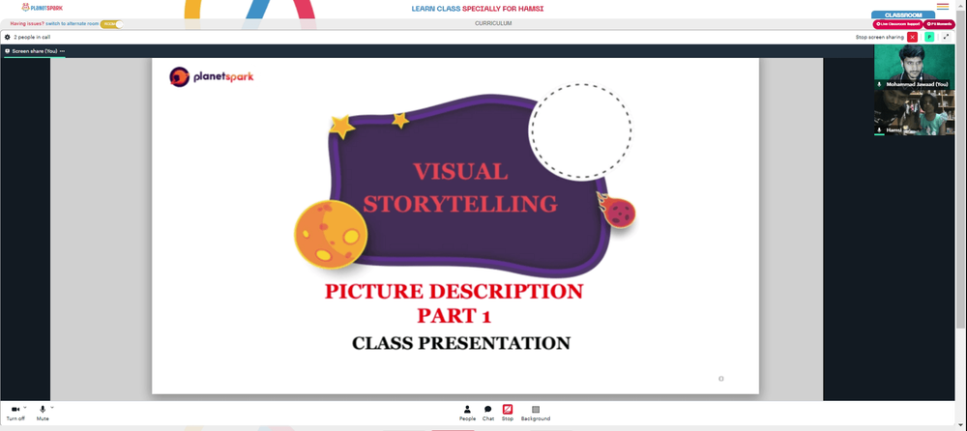Image resolution: width=967 pixels, height=431 pixels.
Task: Open the hamburger menu icon
Action: (943, 7)
